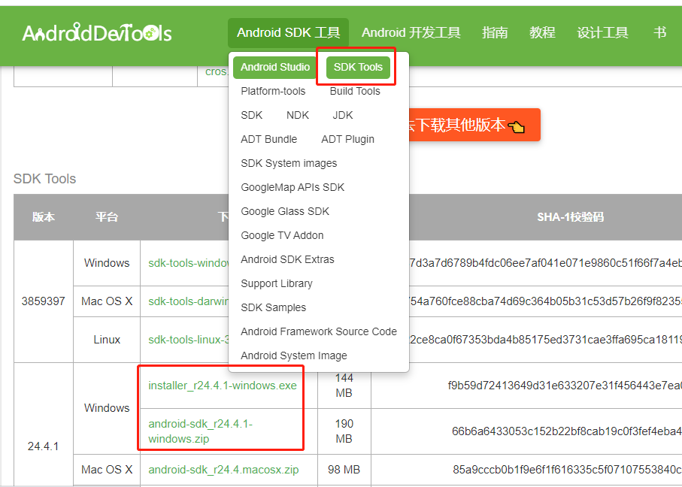This screenshot has width=682, height=487.
Task: Open Android SDK Extras menu entry
Action: coord(287,259)
